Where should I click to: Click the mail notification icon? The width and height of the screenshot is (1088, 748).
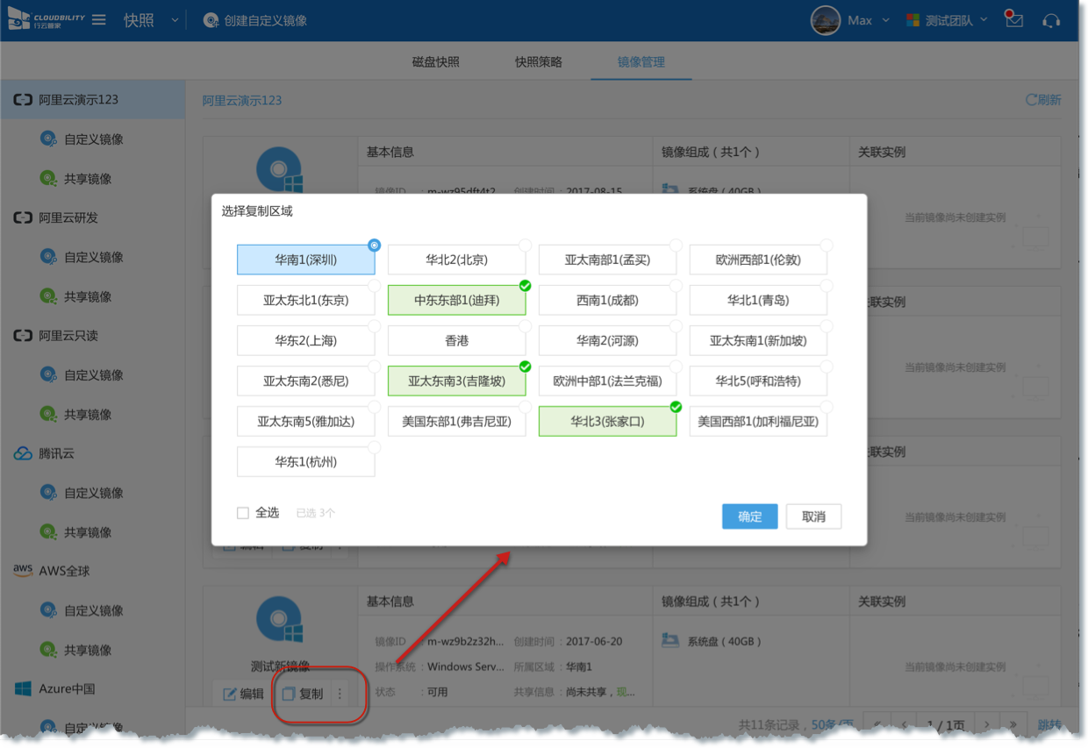(1014, 20)
